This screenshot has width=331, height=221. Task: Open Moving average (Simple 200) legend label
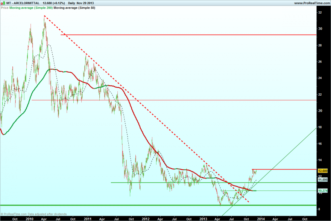31,8
